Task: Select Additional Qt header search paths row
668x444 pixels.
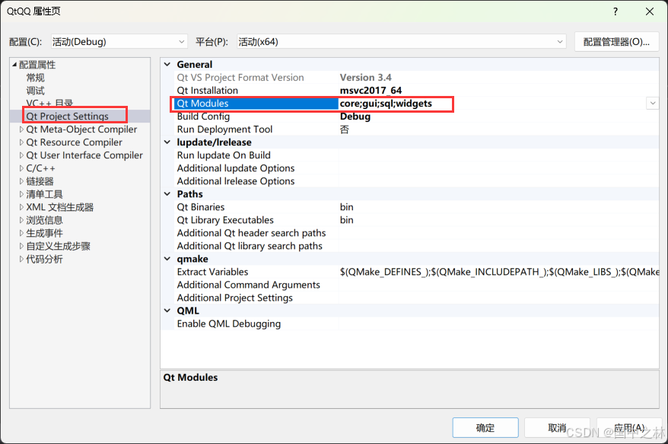Action: (x=416, y=233)
